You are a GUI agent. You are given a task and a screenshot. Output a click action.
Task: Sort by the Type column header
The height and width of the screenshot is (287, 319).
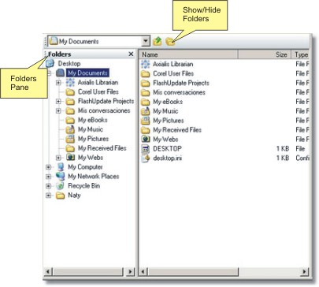pos(300,54)
